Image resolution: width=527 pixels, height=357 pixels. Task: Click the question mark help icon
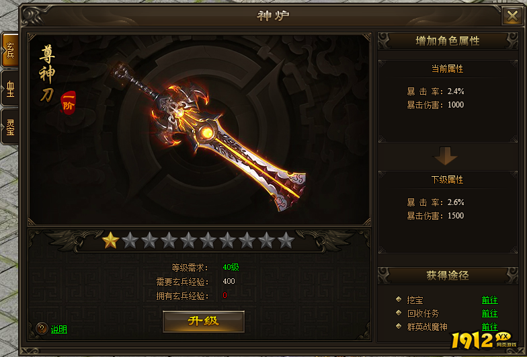click(42, 328)
